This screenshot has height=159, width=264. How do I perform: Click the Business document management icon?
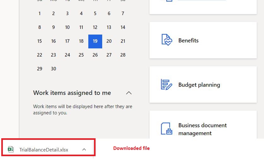(167, 129)
